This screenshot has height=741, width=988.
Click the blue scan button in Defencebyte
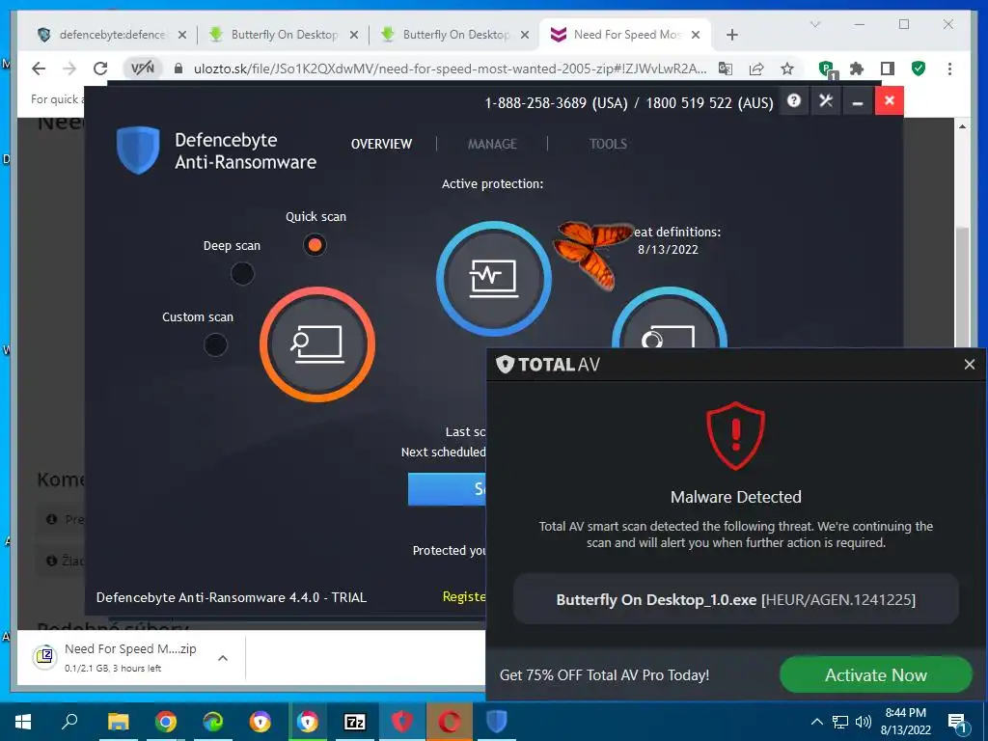click(447, 489)
